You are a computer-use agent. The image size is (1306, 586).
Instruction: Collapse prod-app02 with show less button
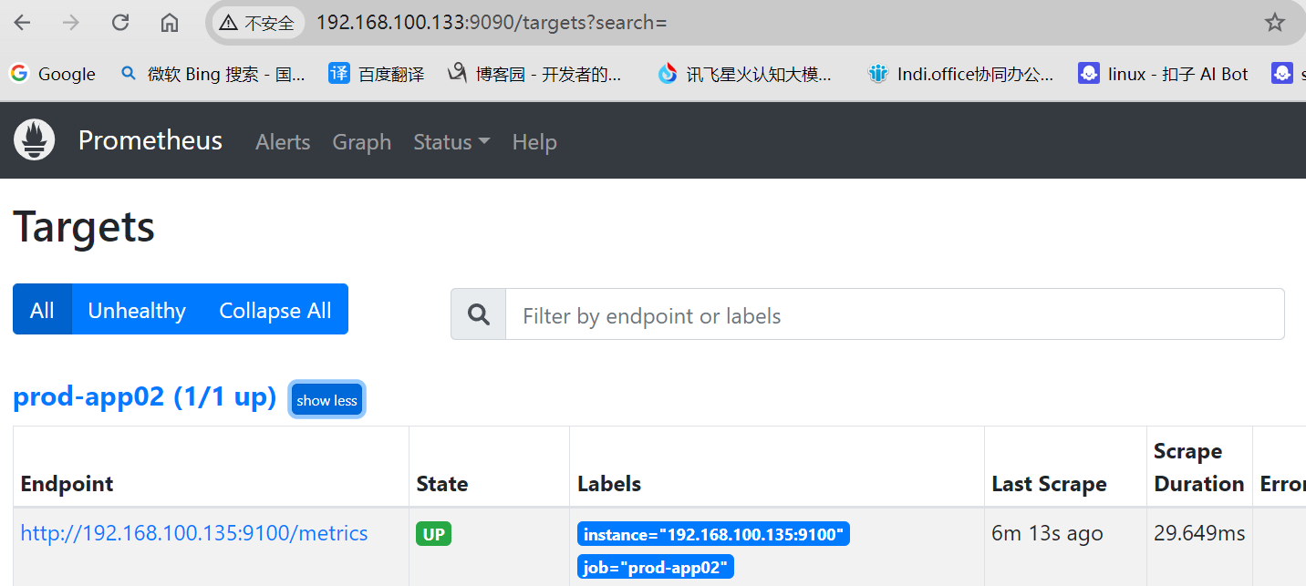click(x=326, y=400)
